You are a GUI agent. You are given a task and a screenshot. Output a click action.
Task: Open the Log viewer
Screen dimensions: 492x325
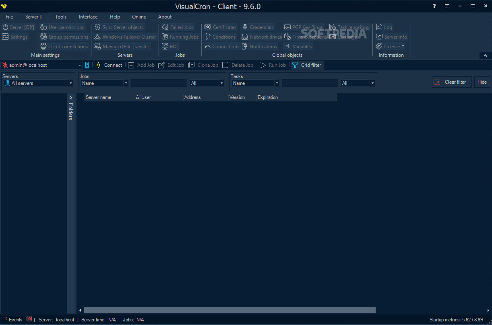(x=384, y=27)
